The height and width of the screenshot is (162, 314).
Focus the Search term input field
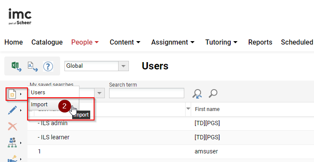pyautogui.click(x=146, y=93)
